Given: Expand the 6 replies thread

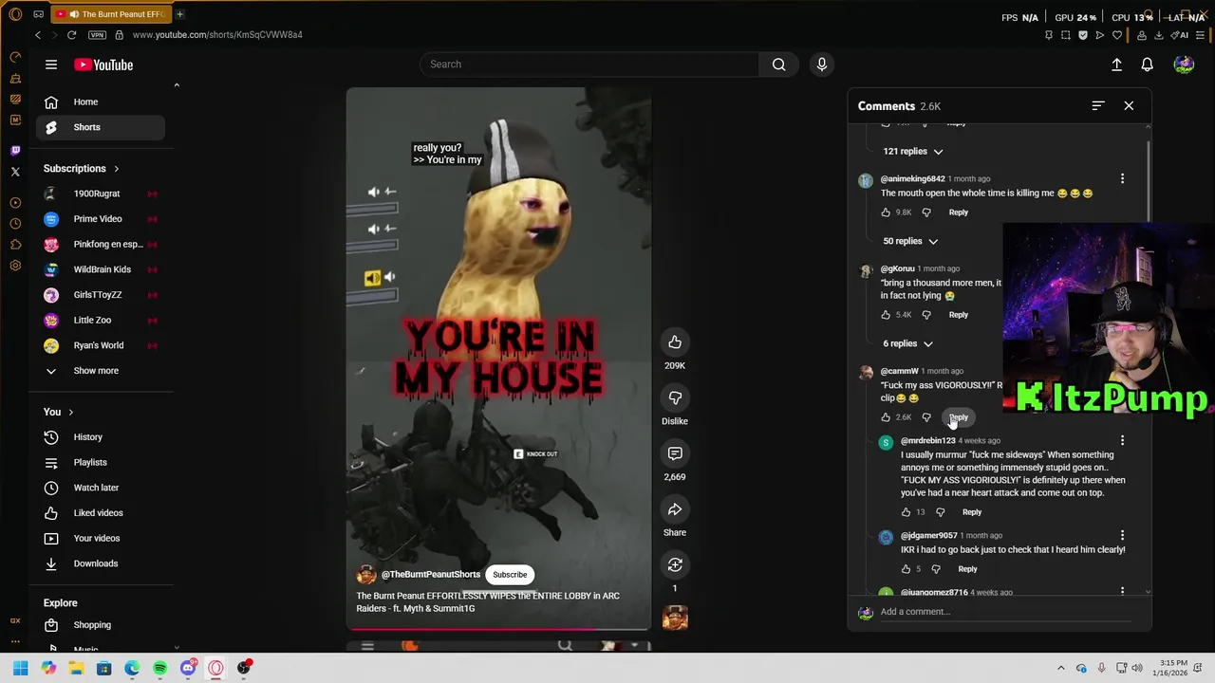Looking at the screenshot, I should [x=907, y=343].
